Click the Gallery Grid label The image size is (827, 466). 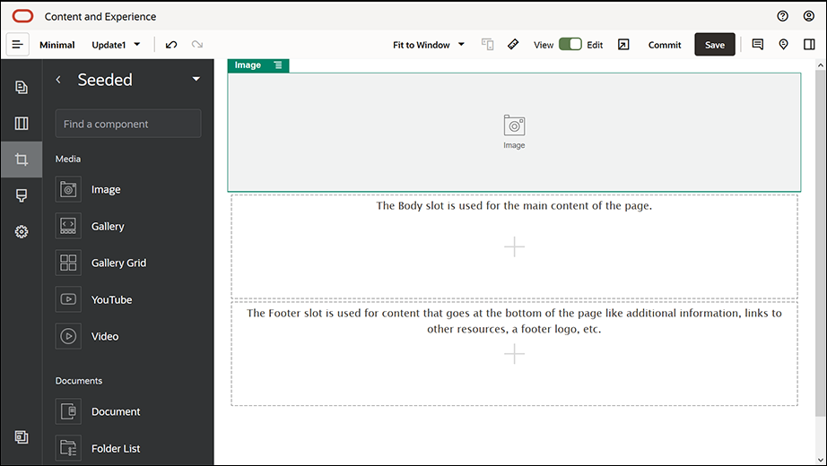pos(118,263)
